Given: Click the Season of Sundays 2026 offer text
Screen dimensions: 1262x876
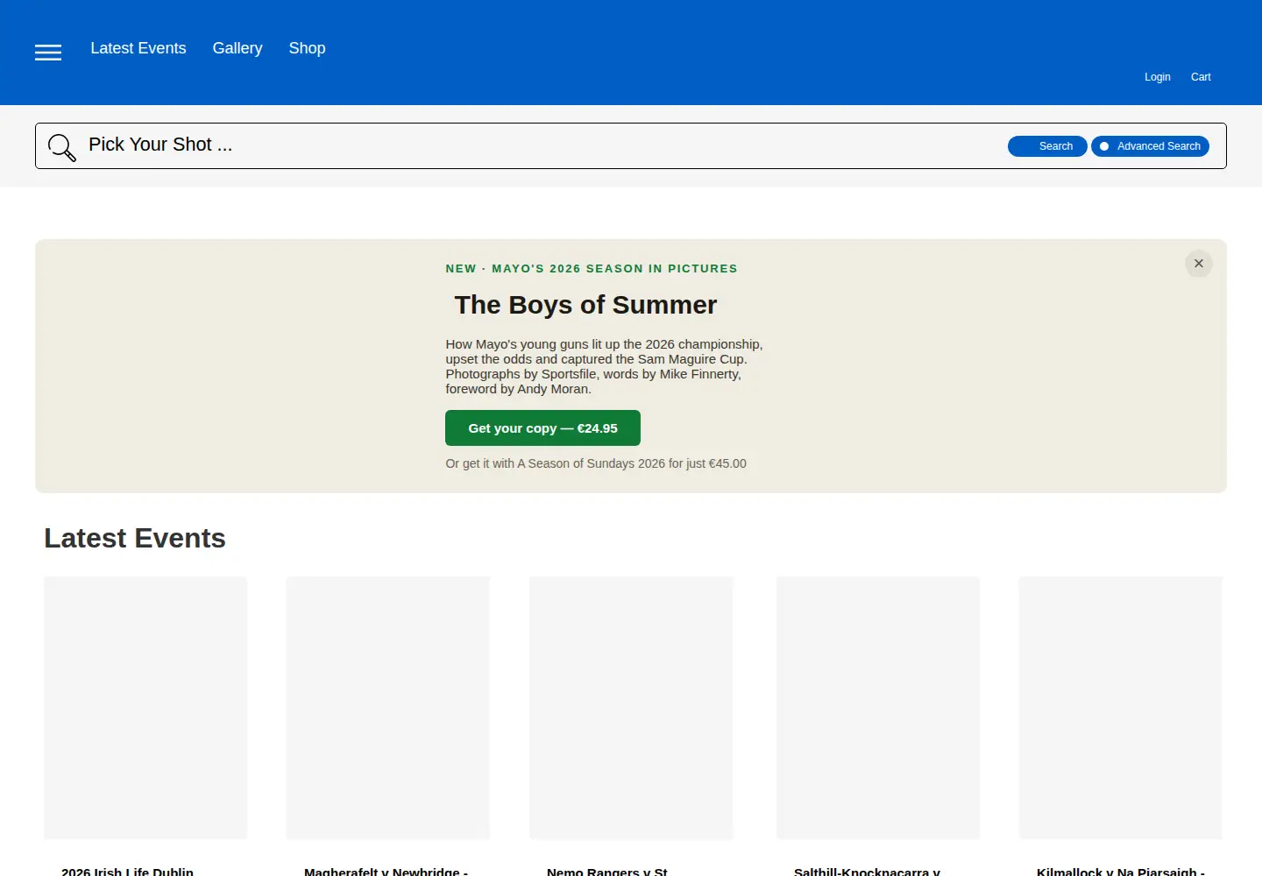Looking at the screenshot, I should [596, 463].
